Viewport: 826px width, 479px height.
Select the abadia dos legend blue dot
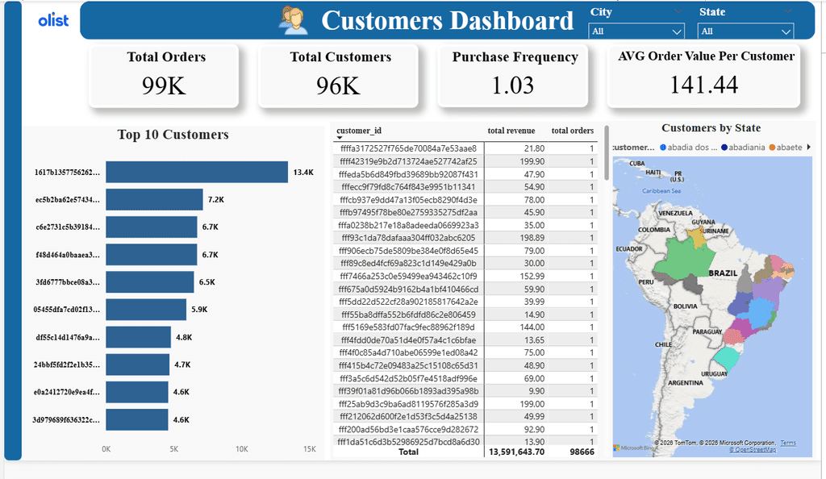coord(663,148)
